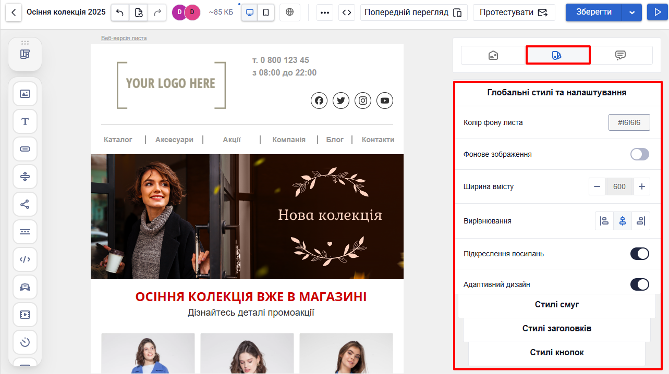669x374 pixels.
Task: Select the Text block in sidebar
Action: (x=25, y=121)
